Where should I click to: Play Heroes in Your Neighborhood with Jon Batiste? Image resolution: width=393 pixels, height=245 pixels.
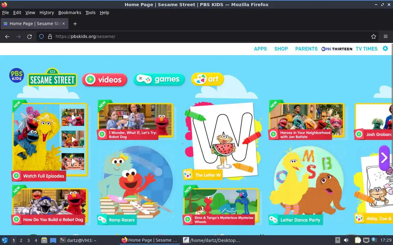coord(307,120)
